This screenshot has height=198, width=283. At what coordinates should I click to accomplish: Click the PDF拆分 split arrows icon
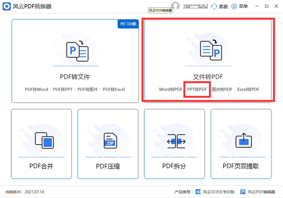coord(176,141)
